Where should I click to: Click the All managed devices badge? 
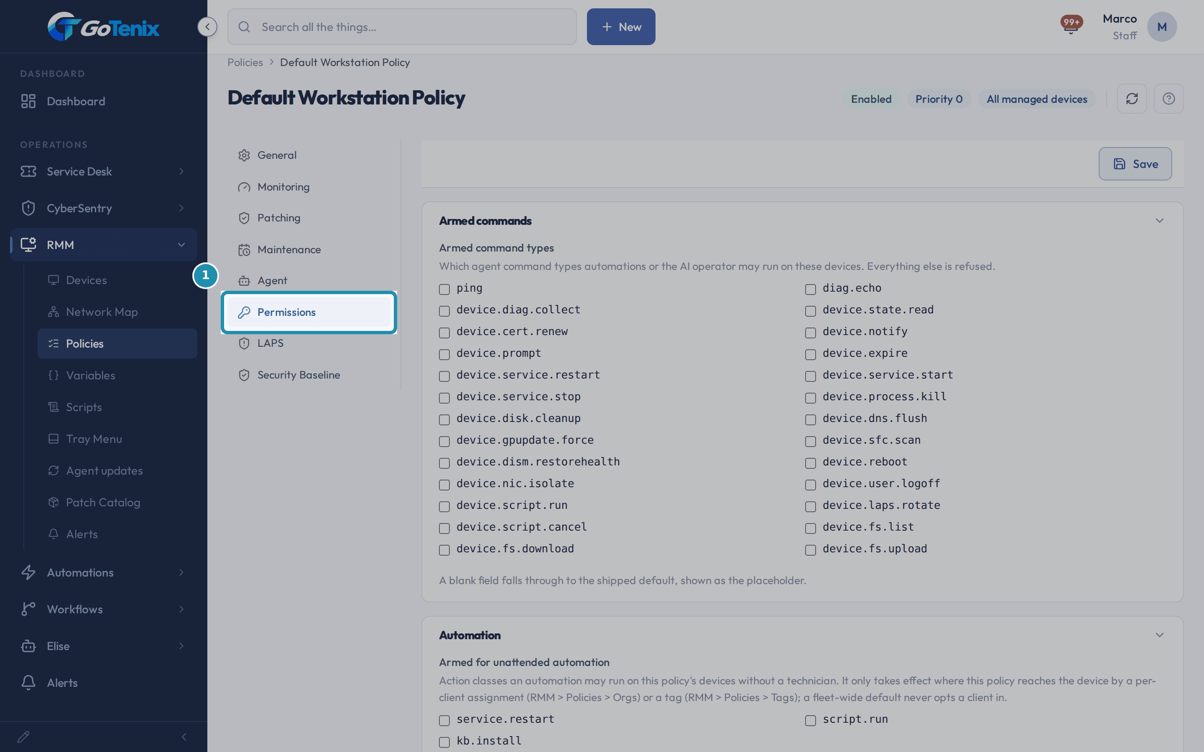[x=1037, y=99]
